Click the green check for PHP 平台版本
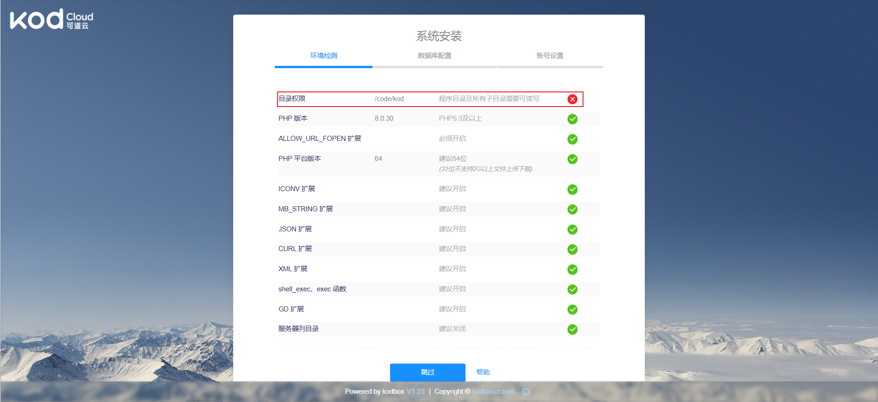The image size is (878, 402). click(572, 159)
